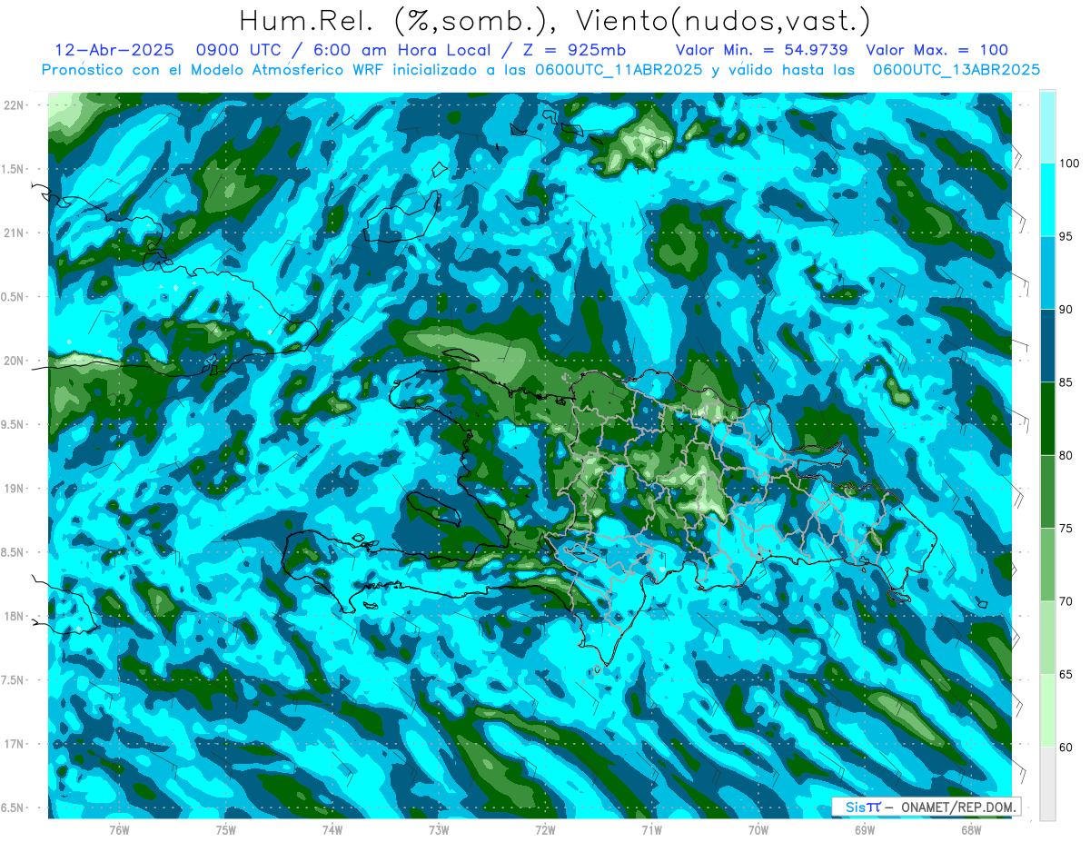Image resolution: width=1090 pixels, height=842 pixels.
Task: Click the '70W' longitude axis label
Action: click(758, 829)
